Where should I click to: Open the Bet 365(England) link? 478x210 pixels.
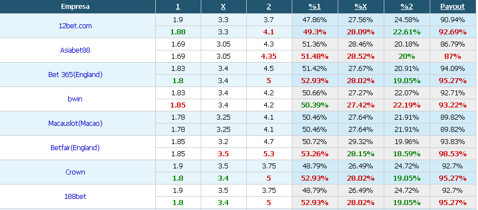click(75, 75)
